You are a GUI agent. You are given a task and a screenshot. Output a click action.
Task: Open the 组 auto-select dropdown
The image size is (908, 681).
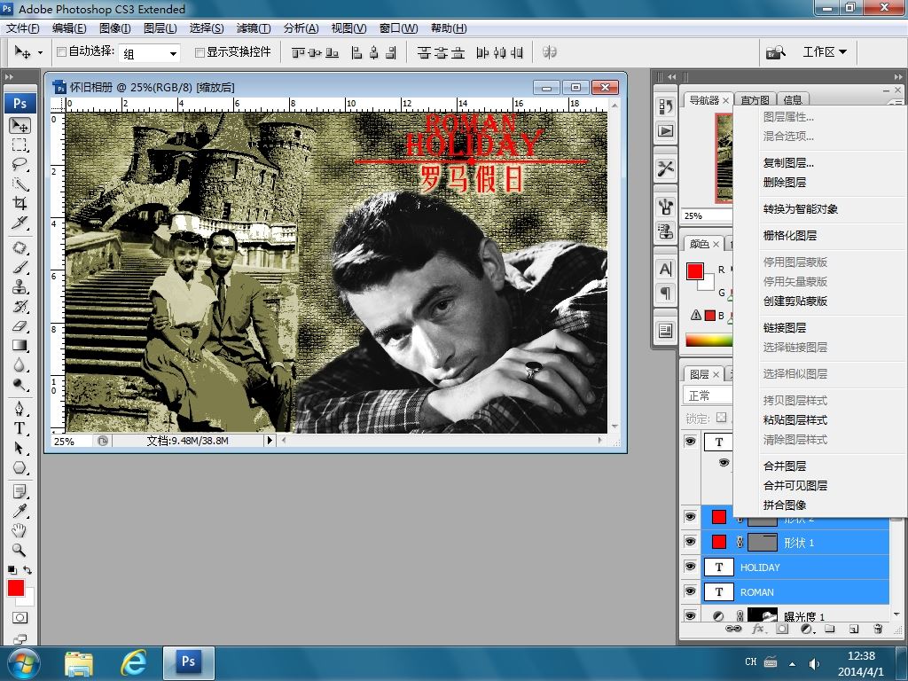point(150,53)
